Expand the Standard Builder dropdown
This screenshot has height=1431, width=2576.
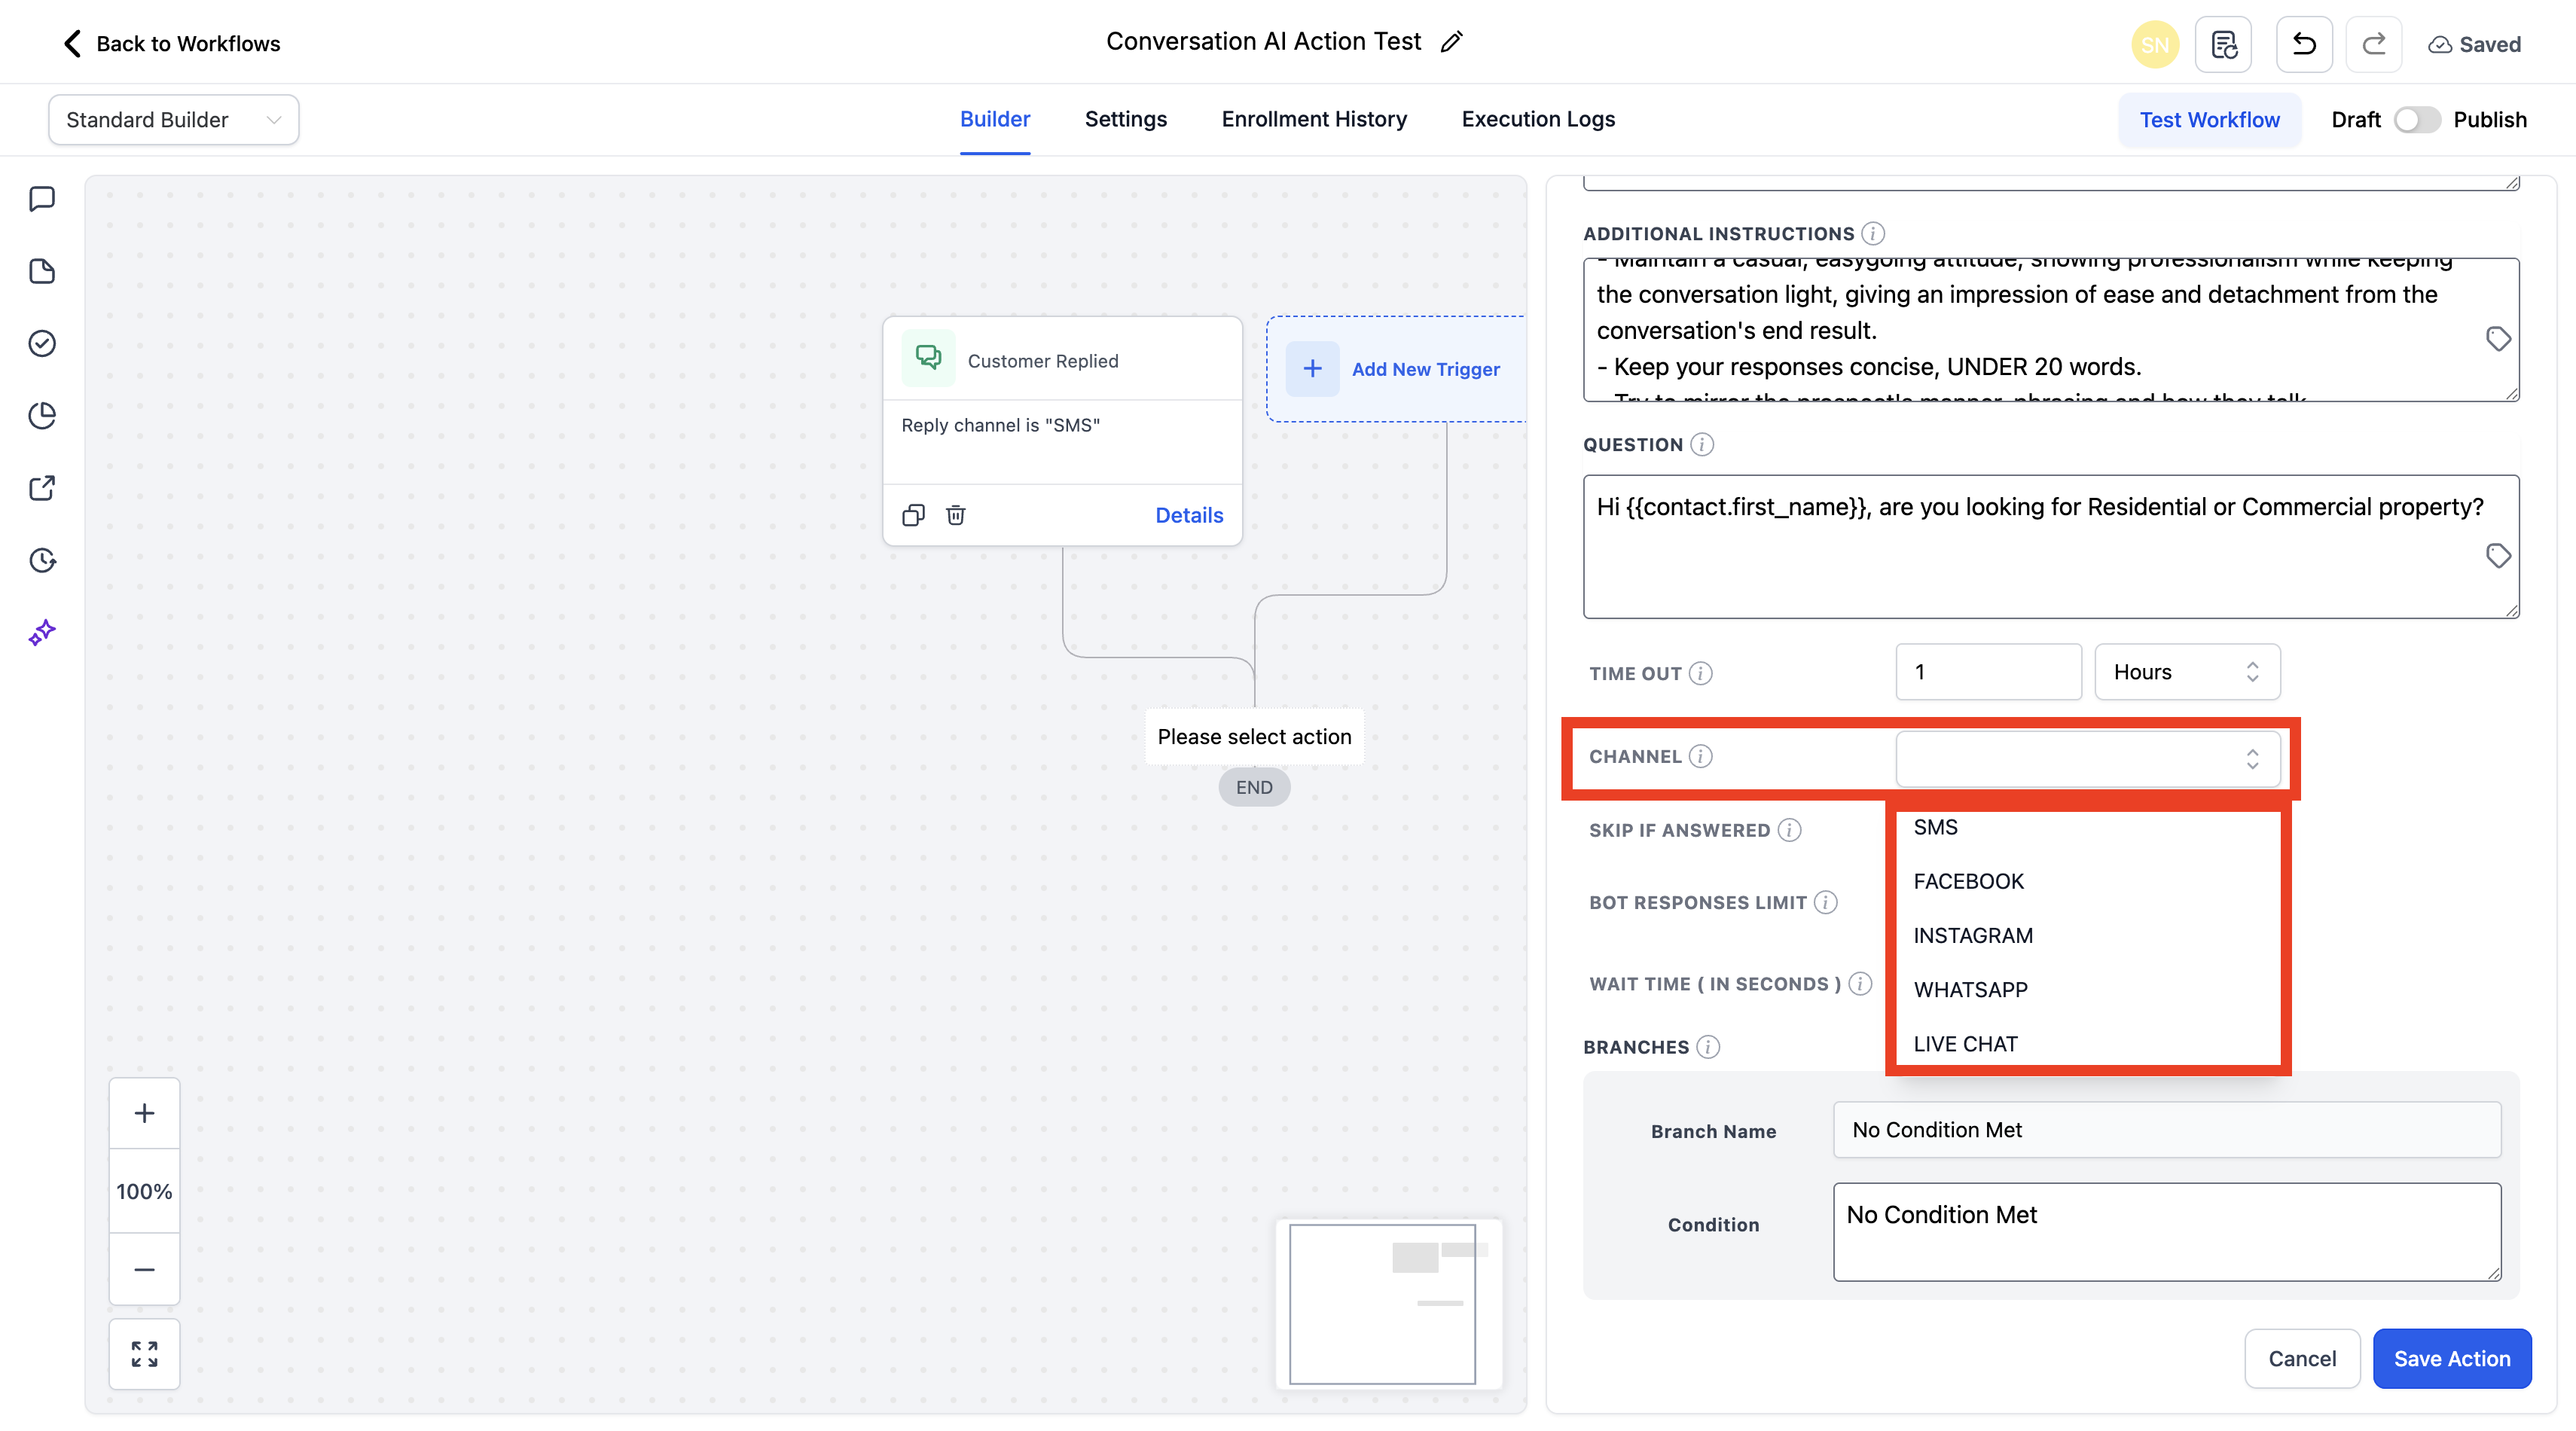pos(173,120)
